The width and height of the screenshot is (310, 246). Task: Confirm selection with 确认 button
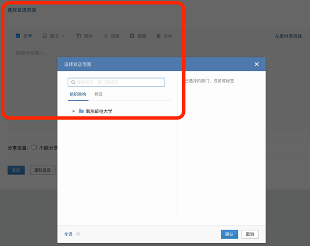point(229,234)
